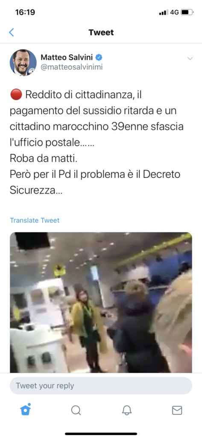Focus the Tweet your reply field

tap(101, 385)
